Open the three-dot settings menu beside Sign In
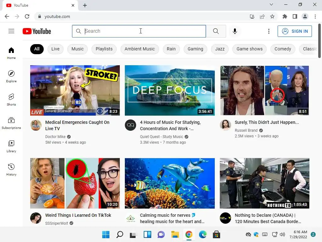Image resolution: width=322 pixels, height=242 pixels. click(269, 31)
